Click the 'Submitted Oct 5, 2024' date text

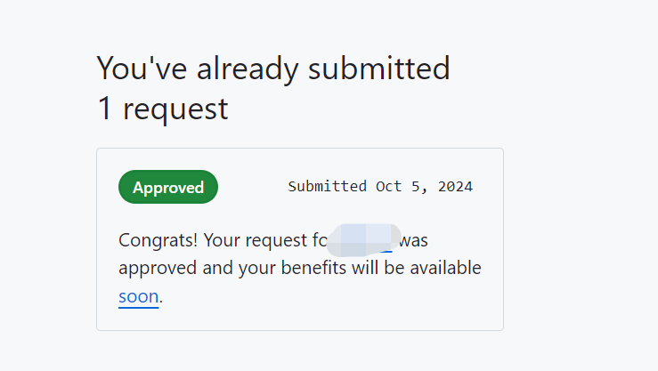tap(380, 187)
